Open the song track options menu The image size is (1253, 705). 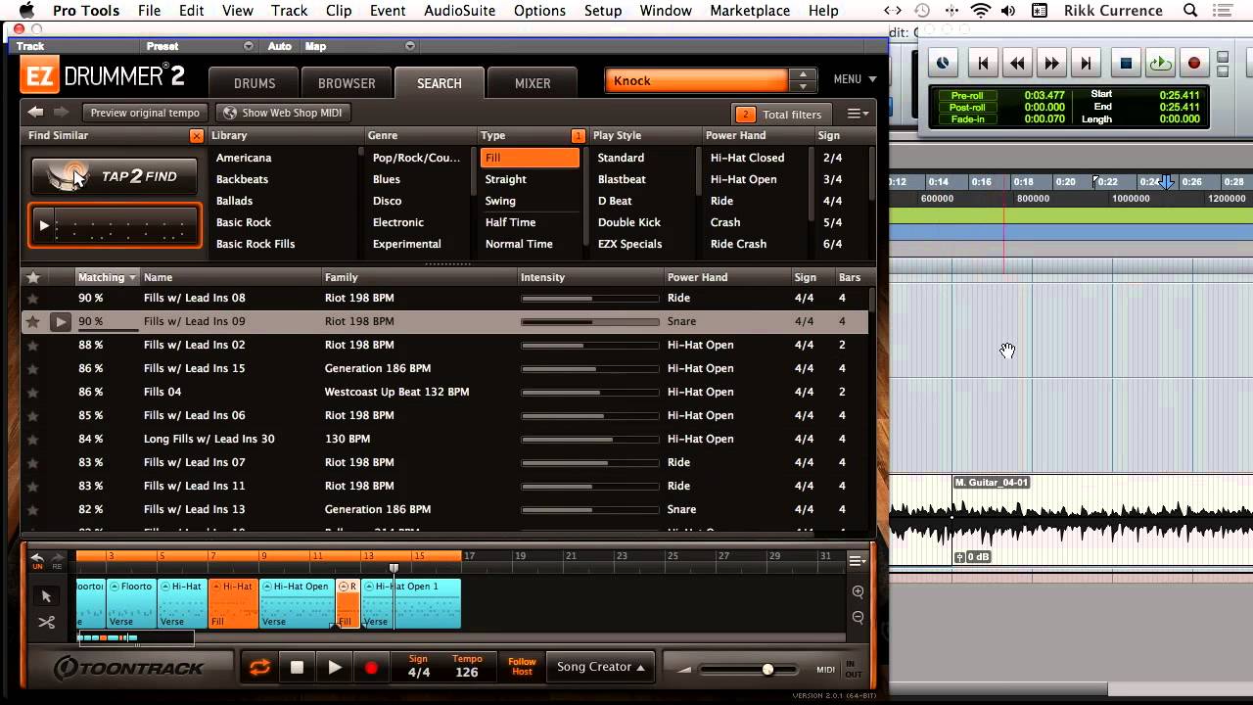(857, 560)
